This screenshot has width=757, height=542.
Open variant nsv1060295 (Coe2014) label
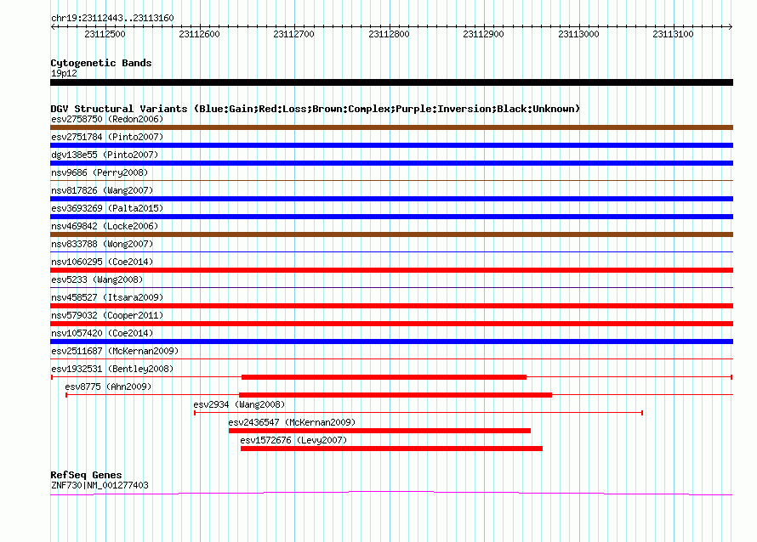(102, 262)
